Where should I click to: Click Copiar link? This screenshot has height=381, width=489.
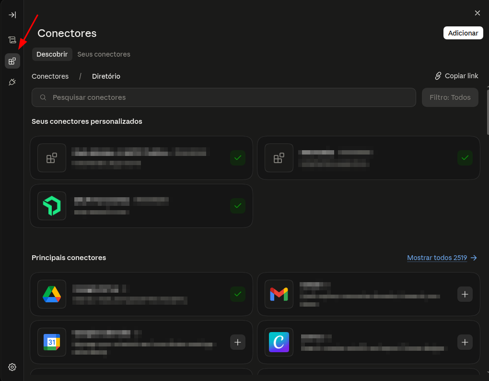tap(456, 76)
